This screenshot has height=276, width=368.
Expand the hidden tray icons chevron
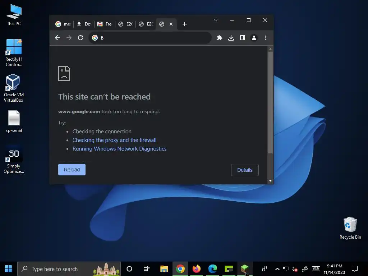point(277,269)
